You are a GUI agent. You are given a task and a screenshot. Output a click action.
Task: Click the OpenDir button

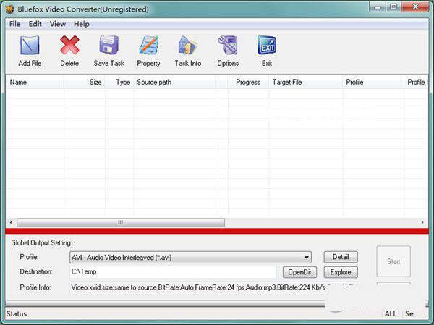[x=299, y=272]
